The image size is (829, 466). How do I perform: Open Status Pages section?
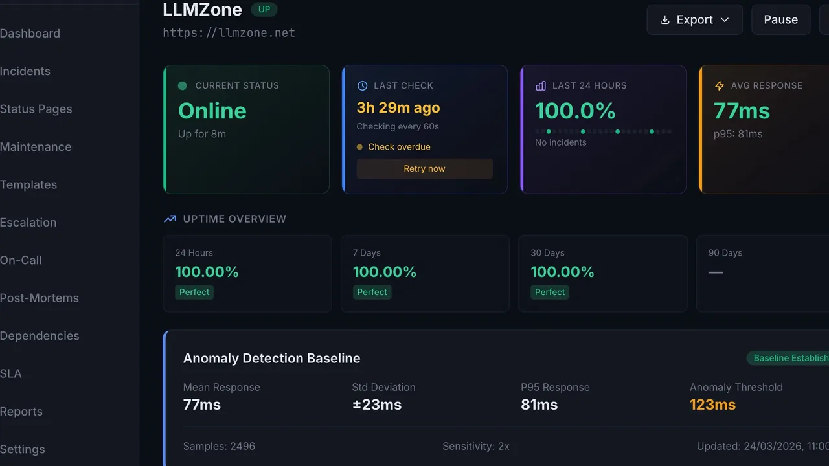click(x=36, y=109)
